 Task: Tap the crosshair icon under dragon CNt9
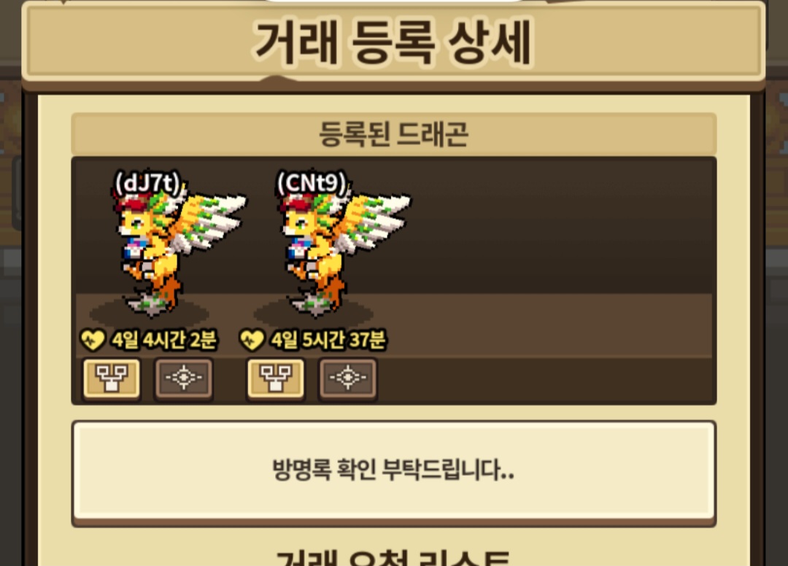click(x=347, y=379)
